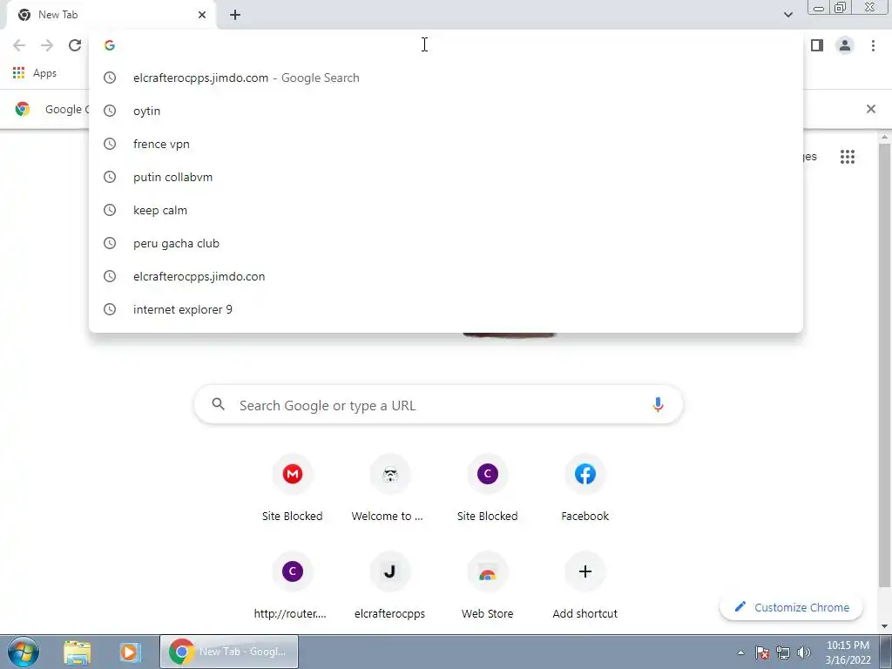This screenshot has width=892, height=669.
Task: Select the elcrafterocpps.jimdo.con suggestion
Action: click(445, 276)
